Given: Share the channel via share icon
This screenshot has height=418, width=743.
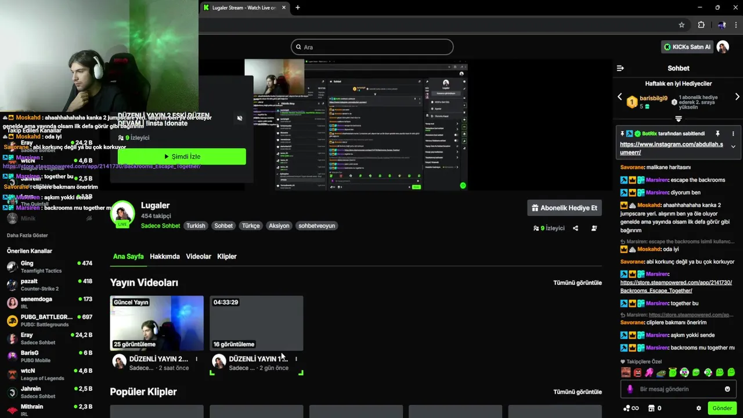Looking at the screenshot, I should (575, 228).
